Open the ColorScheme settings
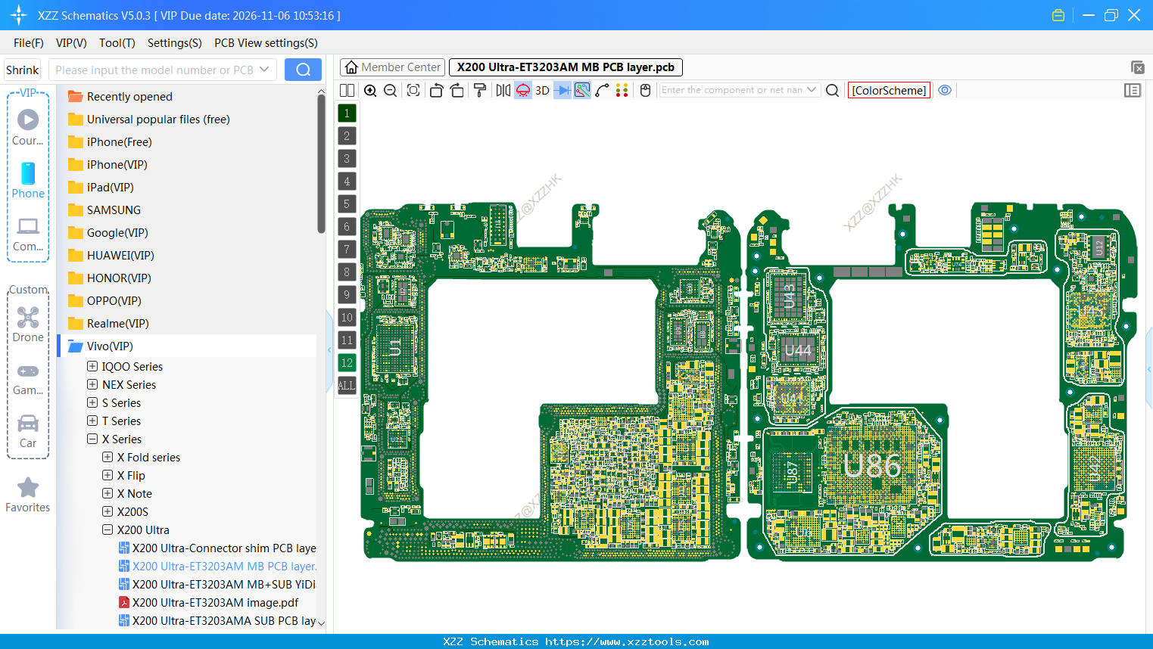Image resolution: width=1153 pixels, height=649 pixels. pyautogui.click(x=889, y=90)
